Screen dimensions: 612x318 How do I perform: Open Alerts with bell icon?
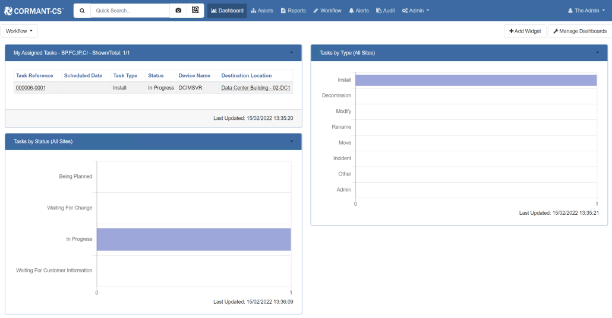tap(359, 11)
